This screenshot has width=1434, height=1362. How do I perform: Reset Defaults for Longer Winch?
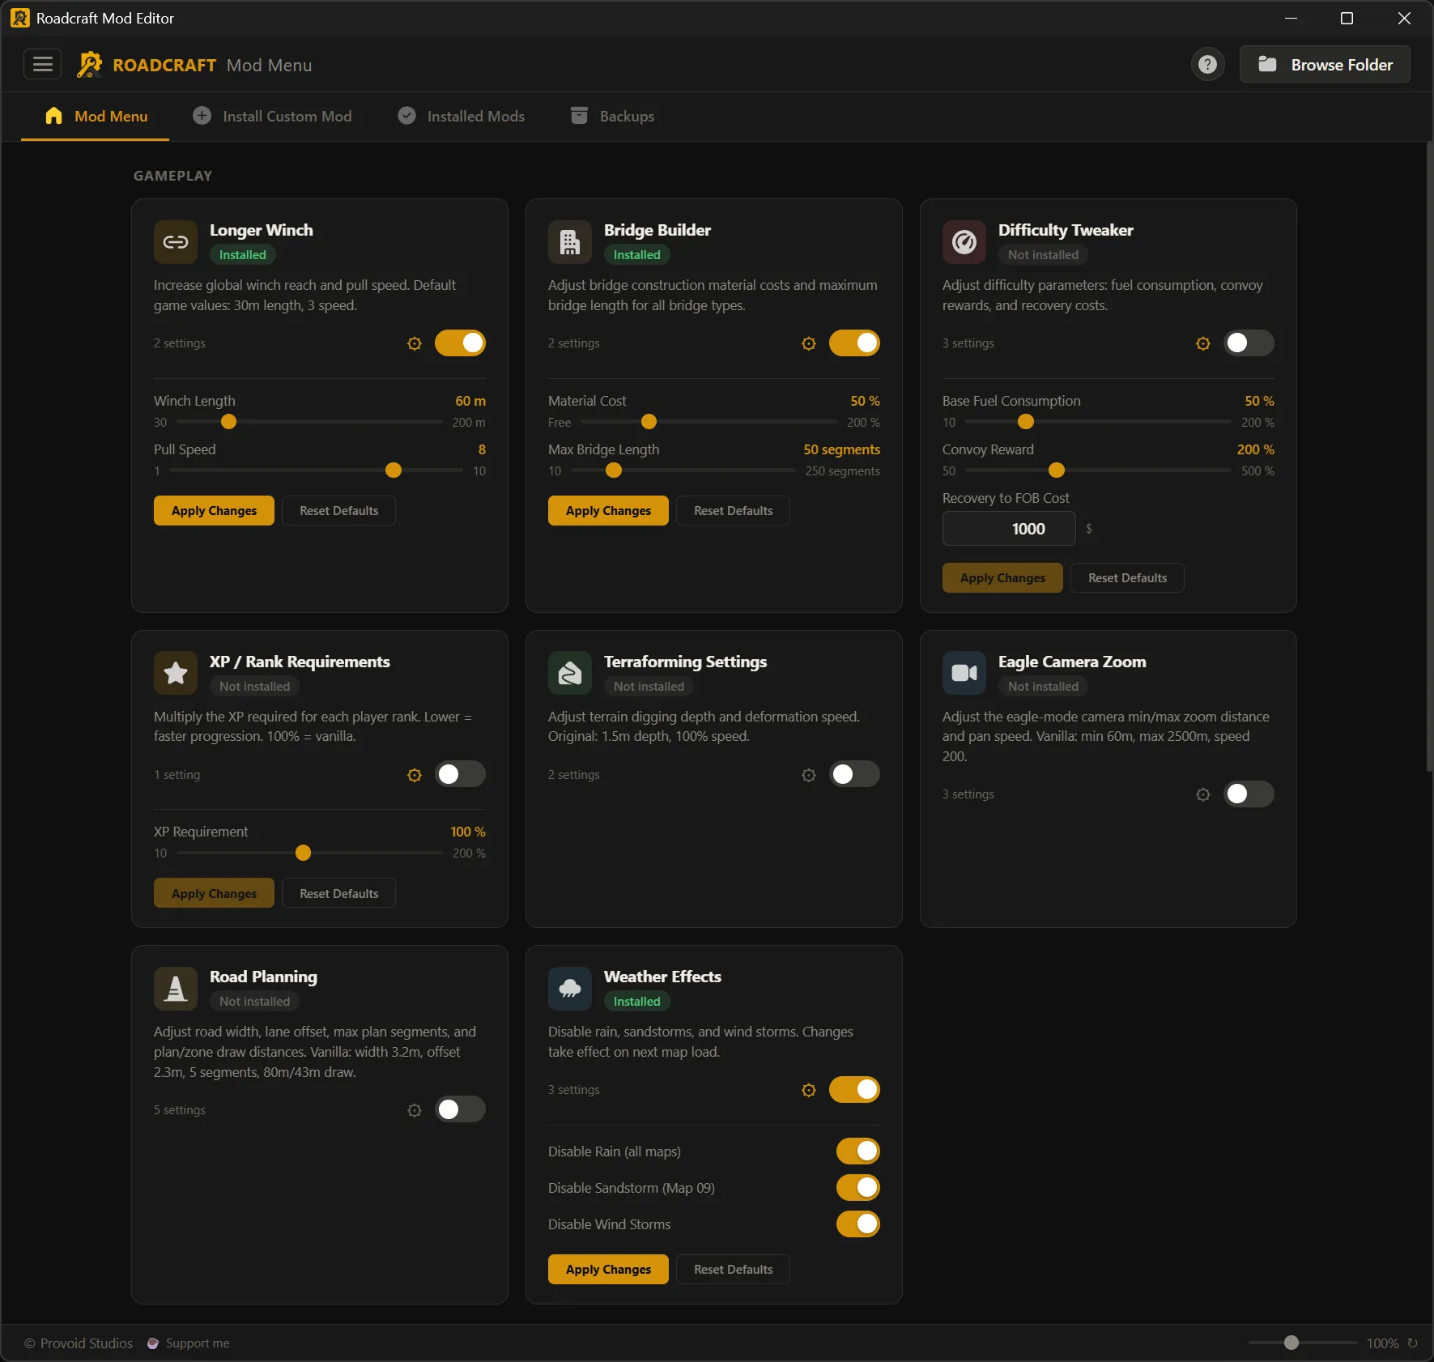[x=338, y=511]
